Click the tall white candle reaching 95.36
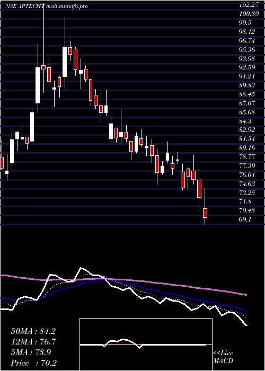 pos(65,62)
